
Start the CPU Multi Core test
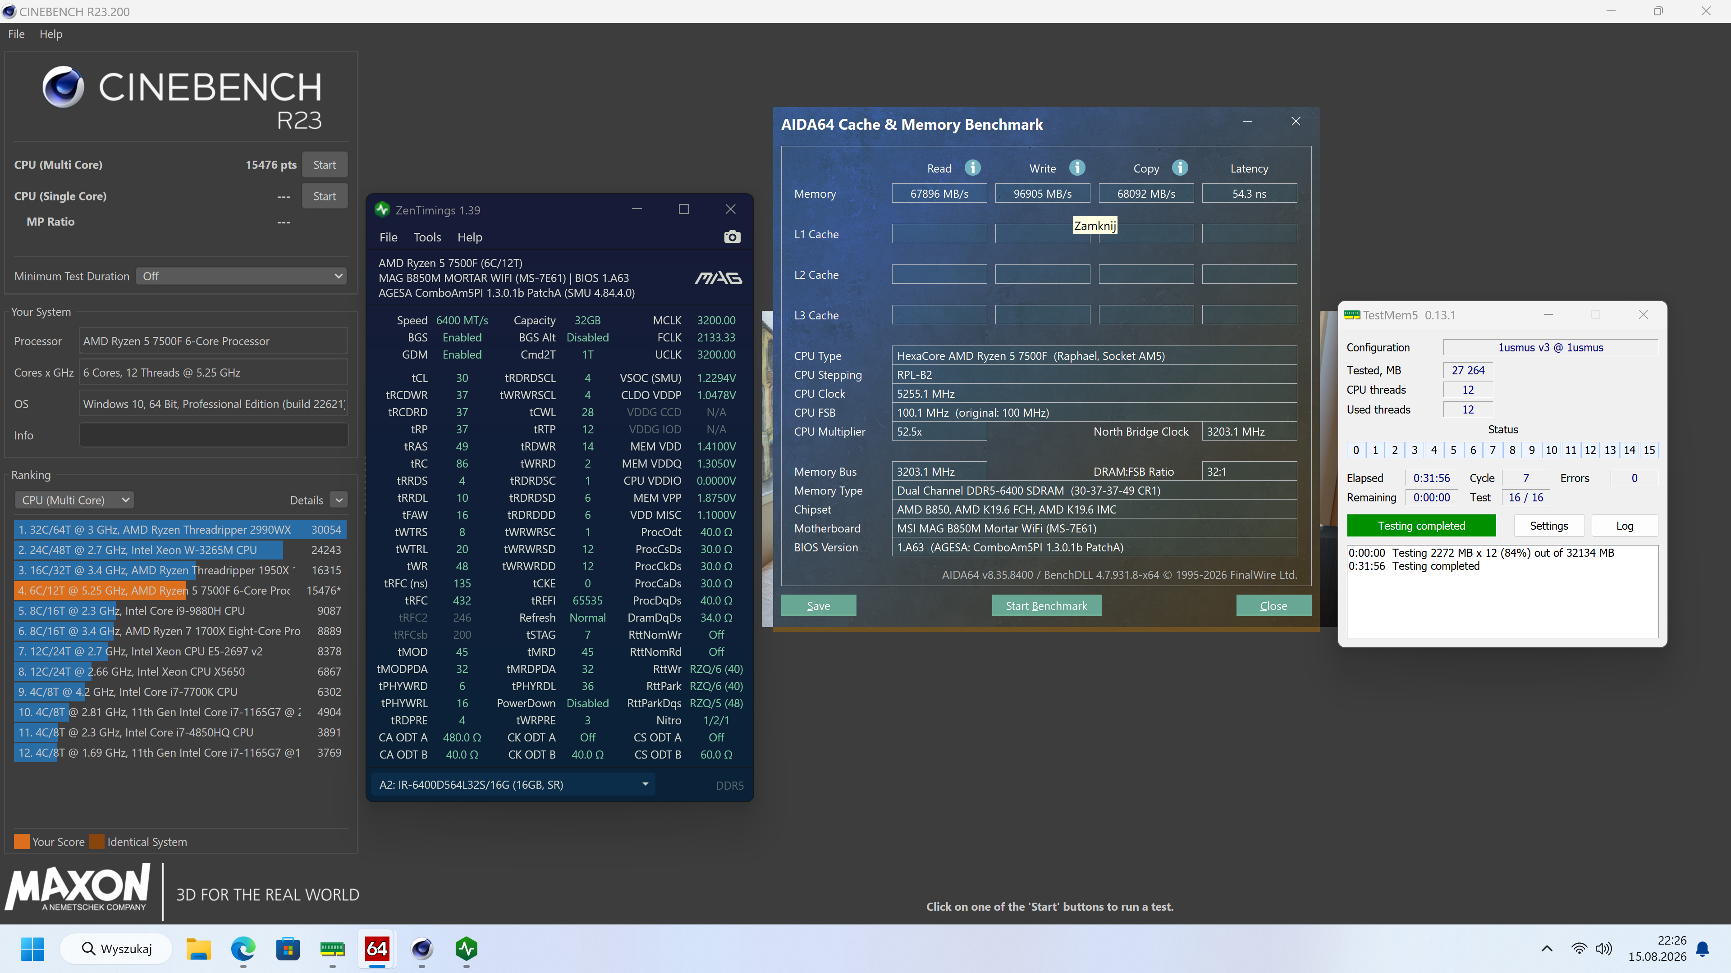(x=325, y=164)
